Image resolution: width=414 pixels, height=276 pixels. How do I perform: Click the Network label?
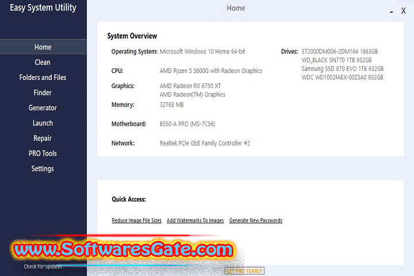[123, 143]
